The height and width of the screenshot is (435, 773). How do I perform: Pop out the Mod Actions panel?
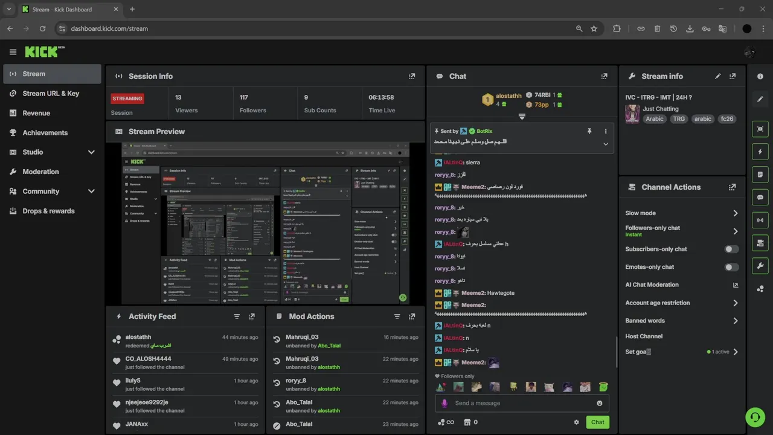412,317
